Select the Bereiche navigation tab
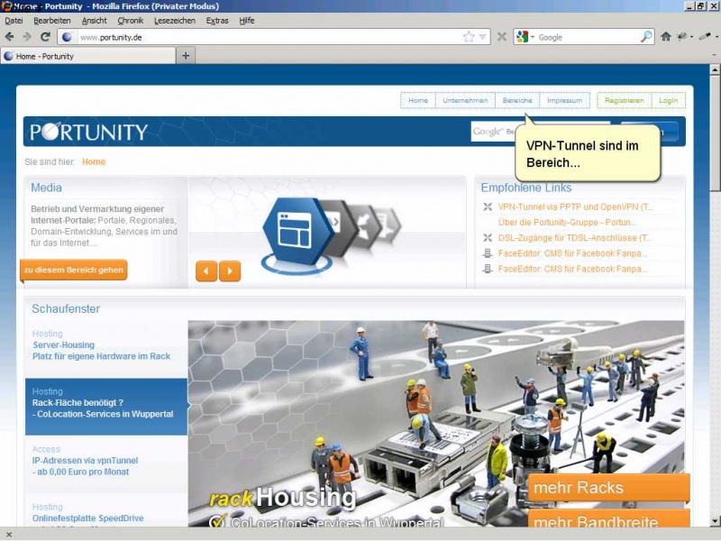Viewport: 721px width, 541px height. [517, 100]
